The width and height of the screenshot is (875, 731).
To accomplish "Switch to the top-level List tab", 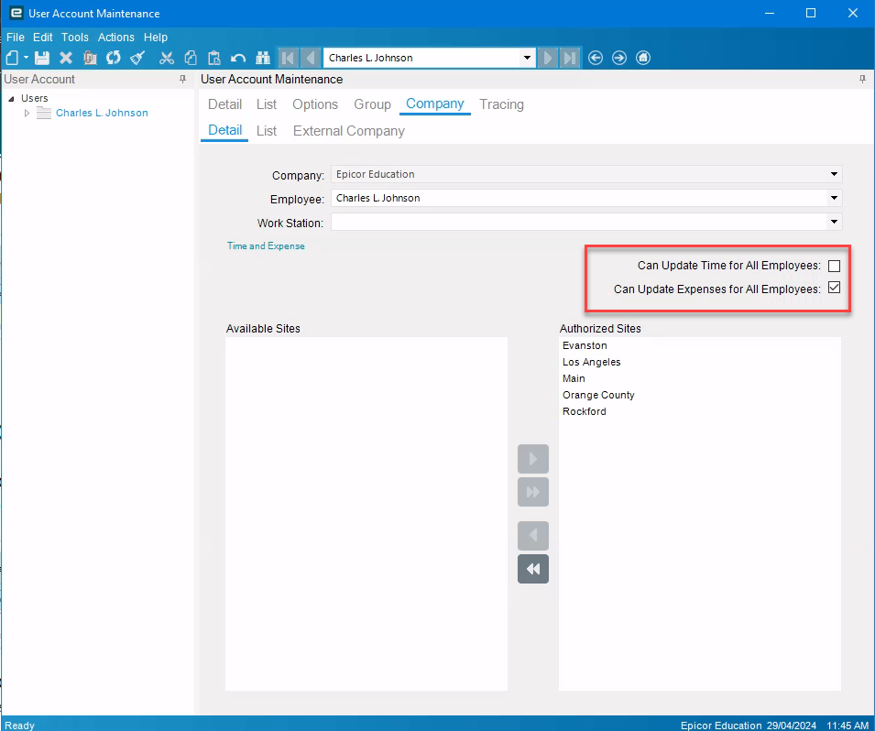I will pos(267,104).
